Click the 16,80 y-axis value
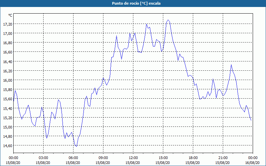The image size is (266, 166). tap(8, 43)
